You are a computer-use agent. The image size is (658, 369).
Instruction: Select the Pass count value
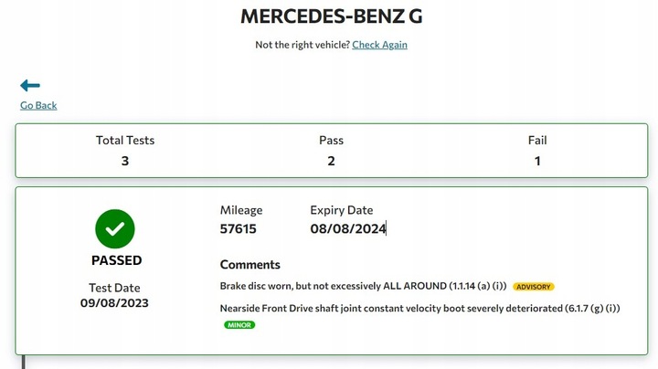coord(331,161)
